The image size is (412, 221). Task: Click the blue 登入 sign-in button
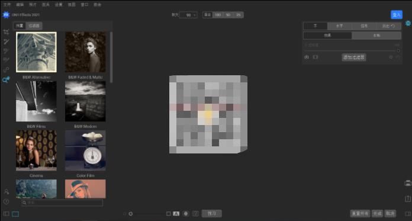click(x=397, y=15)
